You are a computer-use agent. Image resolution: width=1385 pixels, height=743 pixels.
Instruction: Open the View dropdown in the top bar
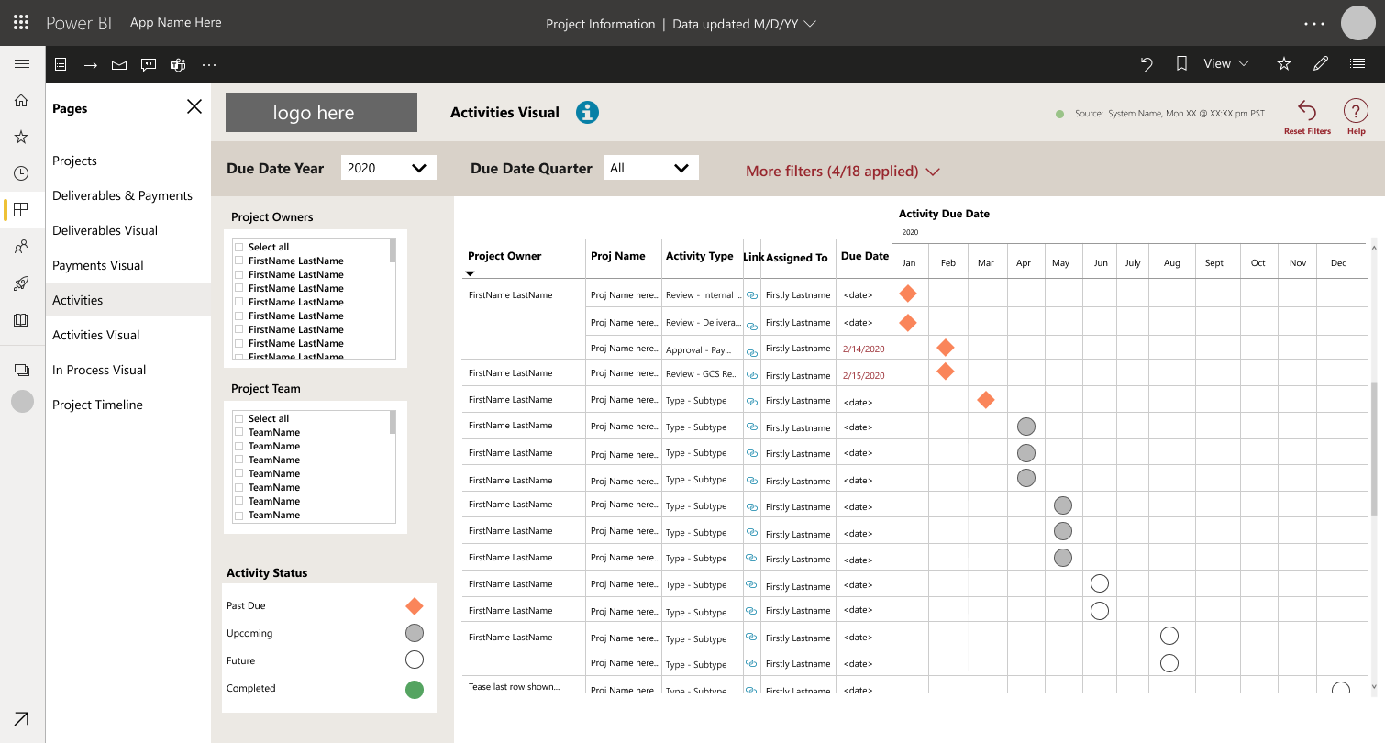point(1224,63)
